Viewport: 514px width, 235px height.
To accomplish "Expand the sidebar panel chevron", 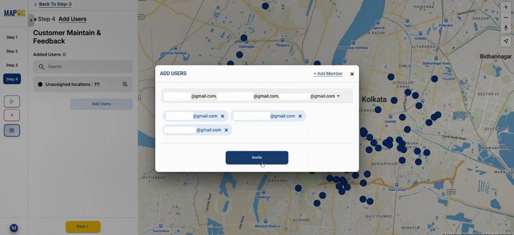I will [x=31, y=20].
